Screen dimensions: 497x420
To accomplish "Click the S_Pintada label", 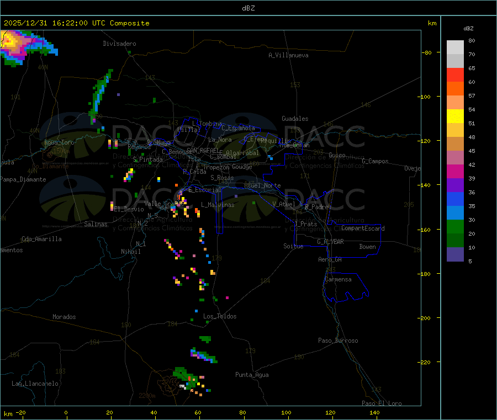I will [x=147, y=160].
